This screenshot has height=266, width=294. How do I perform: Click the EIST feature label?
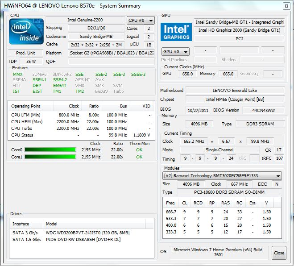(x=37, y=91)
